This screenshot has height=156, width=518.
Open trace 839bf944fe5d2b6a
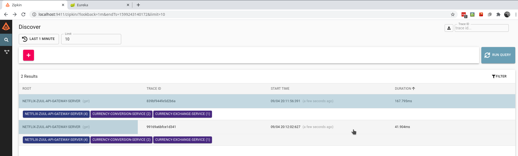(x=161, y=101)
